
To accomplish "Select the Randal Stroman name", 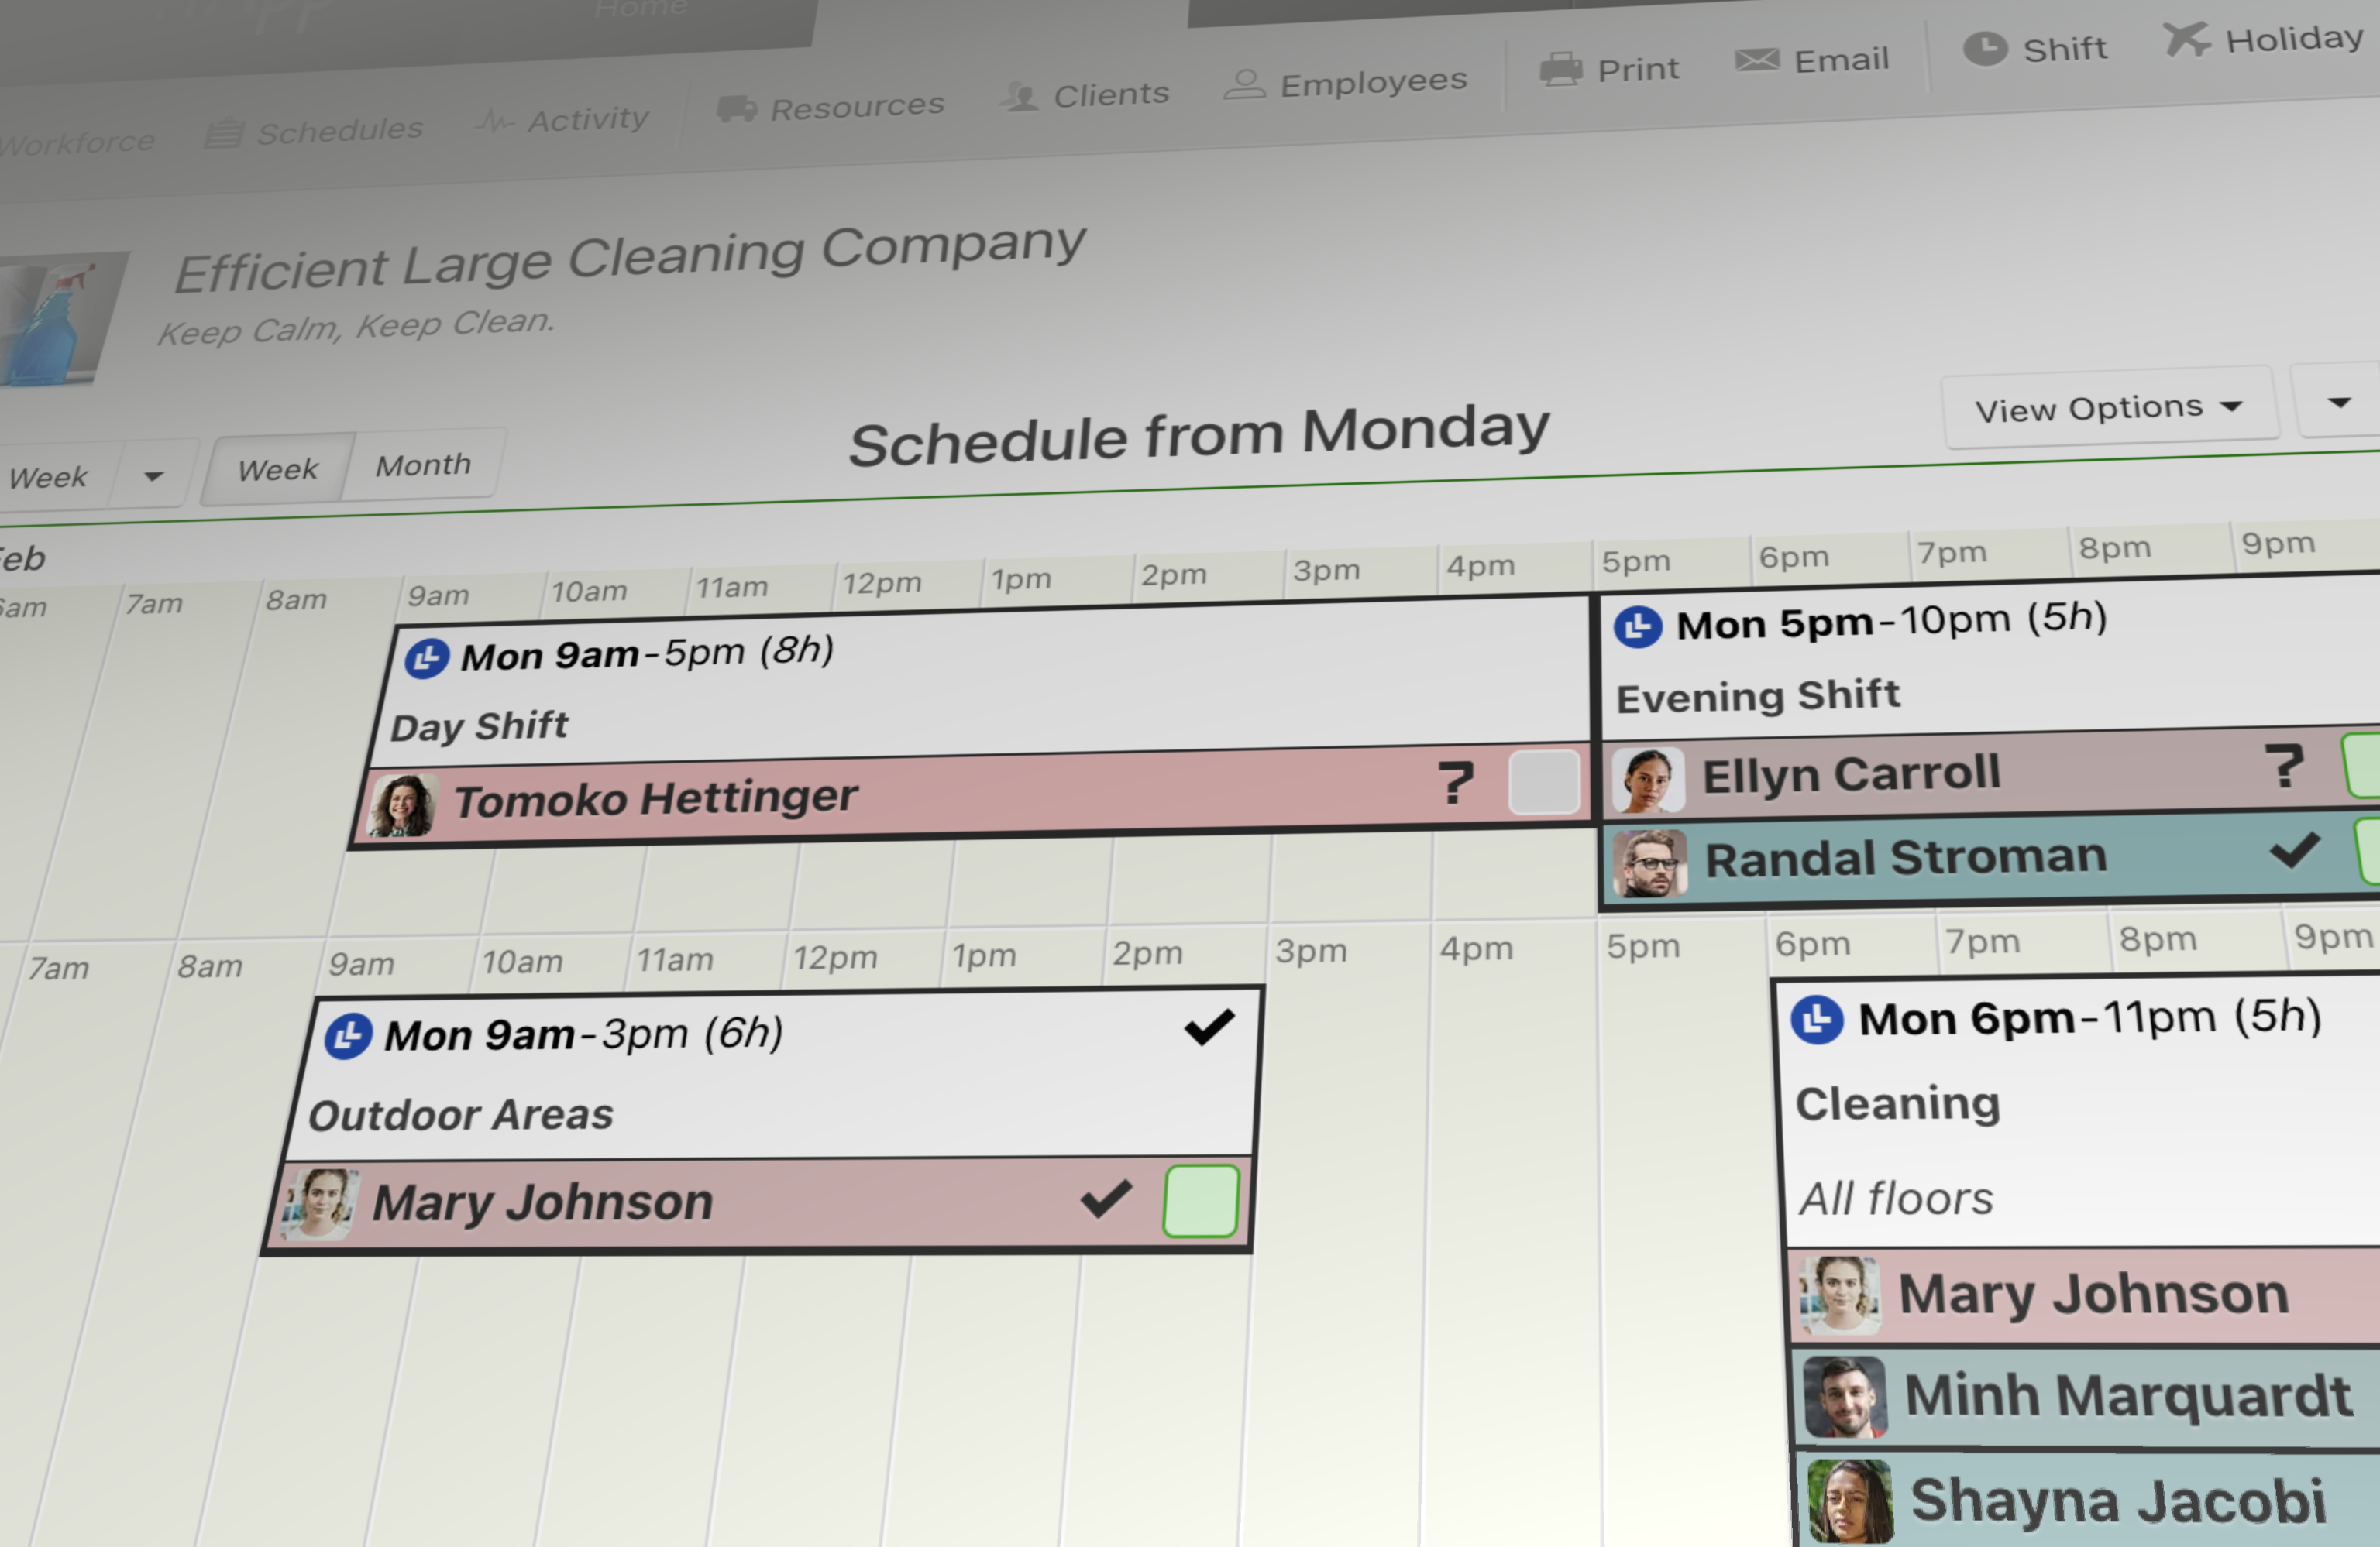I will pyautogui.click(x=1906, y=859).
